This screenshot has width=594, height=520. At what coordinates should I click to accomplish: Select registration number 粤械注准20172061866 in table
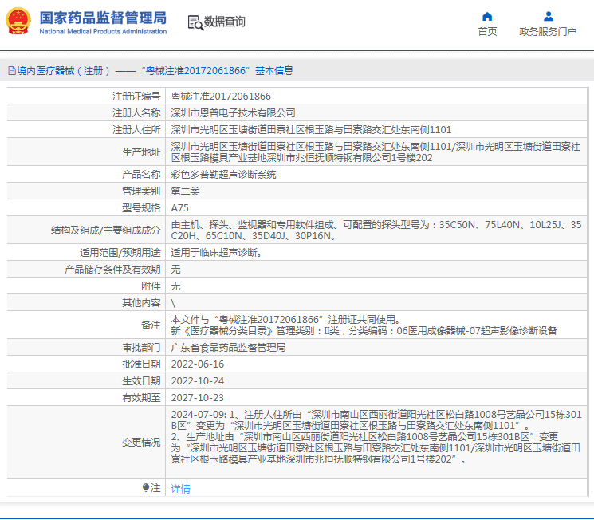pos(221,97)
